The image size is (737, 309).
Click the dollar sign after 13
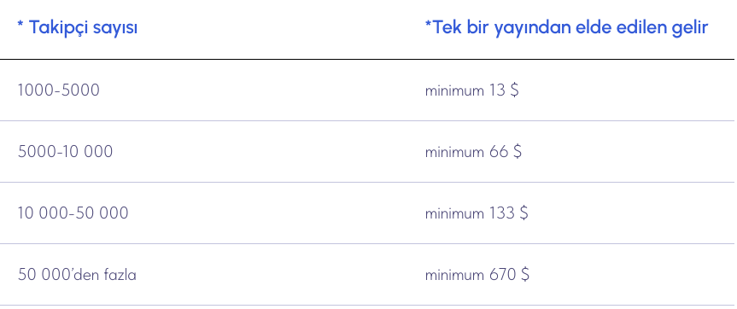[514, 90]
